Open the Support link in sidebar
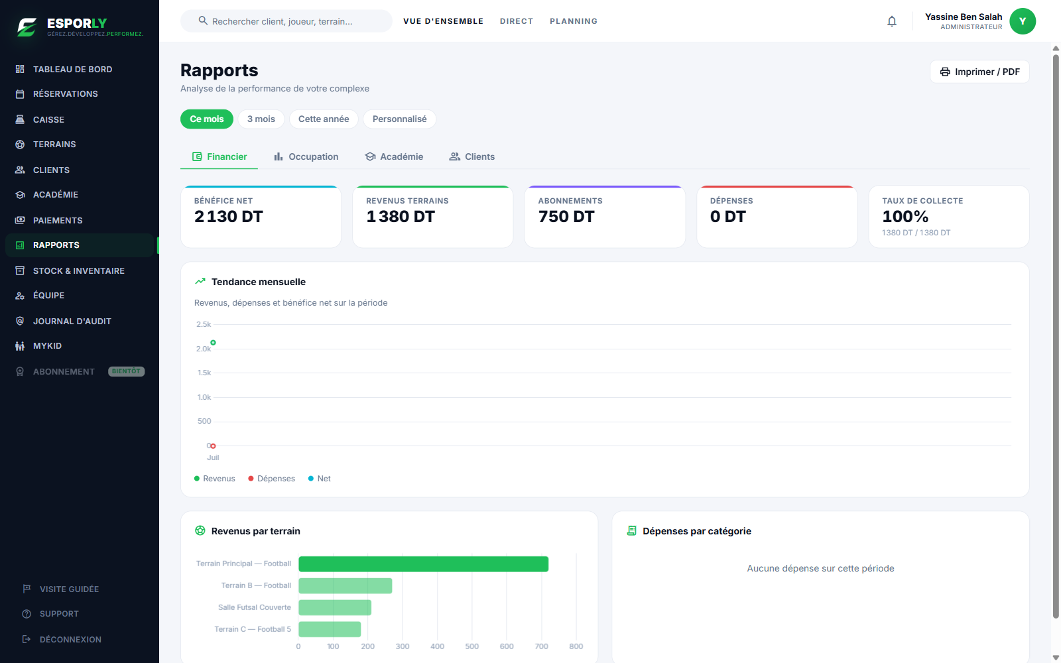The height and width of the screenshot is (663, 1061). pyautogui.click(x=59, y=614)
